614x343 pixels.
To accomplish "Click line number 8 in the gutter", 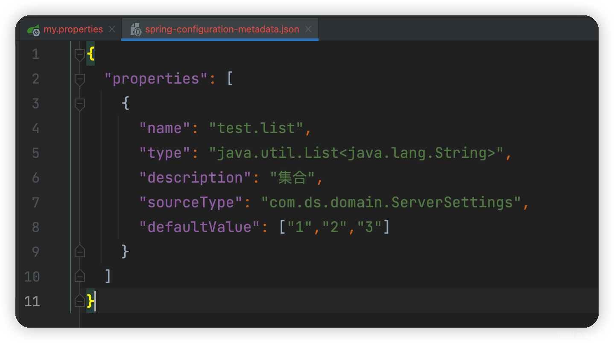I will tap(35, 227).
